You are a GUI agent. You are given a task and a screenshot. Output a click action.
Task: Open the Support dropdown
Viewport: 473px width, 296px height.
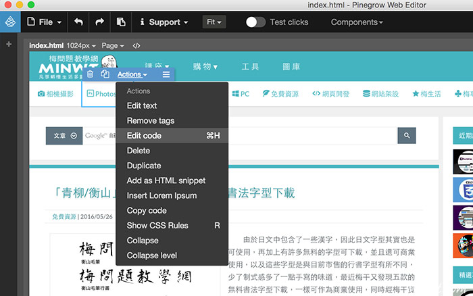[164, 22]
